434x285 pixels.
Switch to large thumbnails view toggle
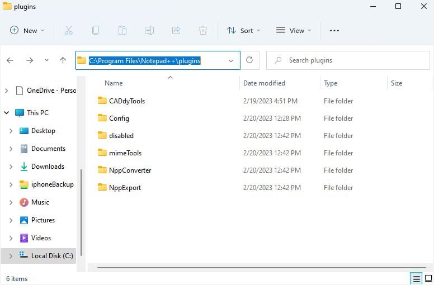click(x=428, y=278)
